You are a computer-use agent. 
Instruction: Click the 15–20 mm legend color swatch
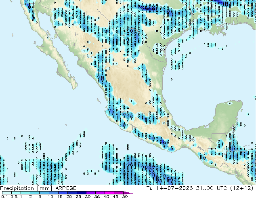pyautogui.click(x=63, y=193)
